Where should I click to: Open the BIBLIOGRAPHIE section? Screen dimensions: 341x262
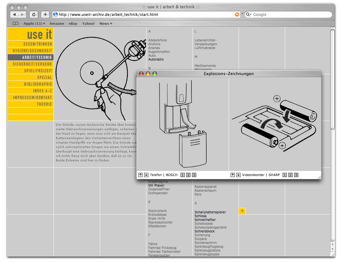pos(31,84)
